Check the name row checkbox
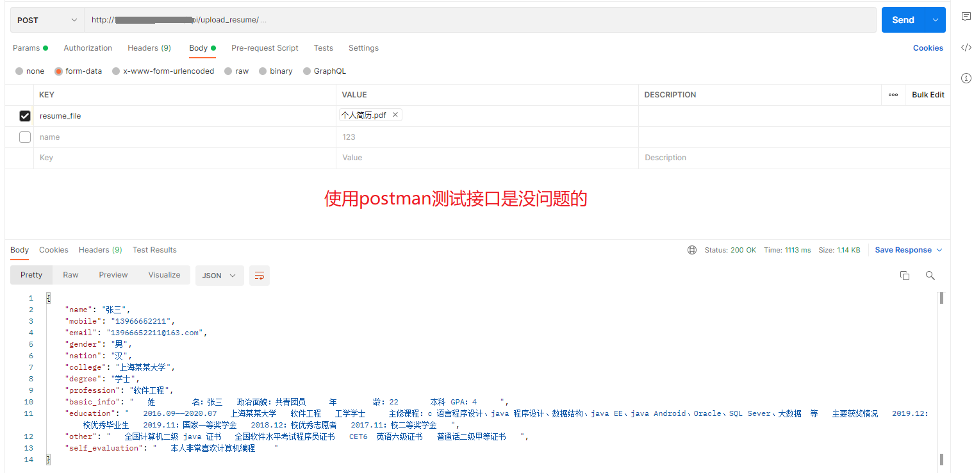The width and height of the screenshot is (974, 473). [25, 137]
